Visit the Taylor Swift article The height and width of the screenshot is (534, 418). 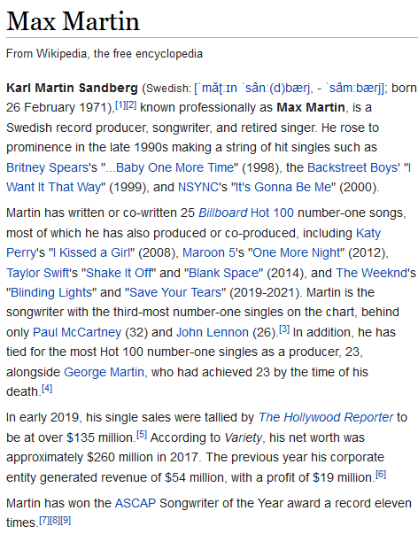click(38, 273)
